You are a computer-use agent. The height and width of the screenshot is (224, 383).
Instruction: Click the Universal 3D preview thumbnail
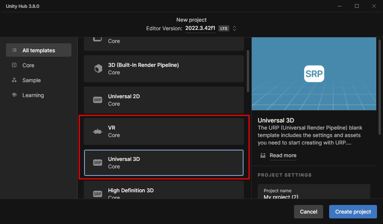tap(314, 74)
